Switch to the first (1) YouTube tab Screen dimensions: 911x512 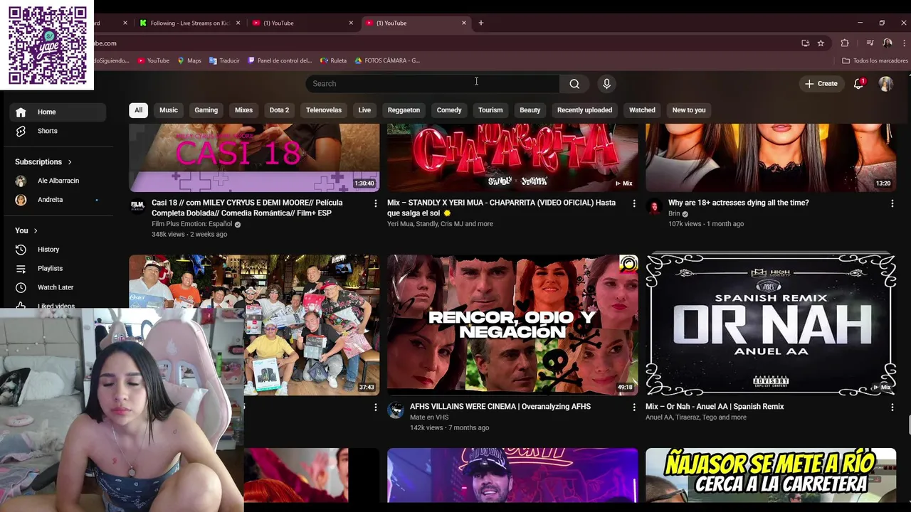(302, 23)
